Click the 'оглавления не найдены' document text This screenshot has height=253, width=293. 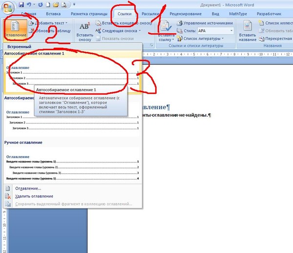[x=179, y=115]
